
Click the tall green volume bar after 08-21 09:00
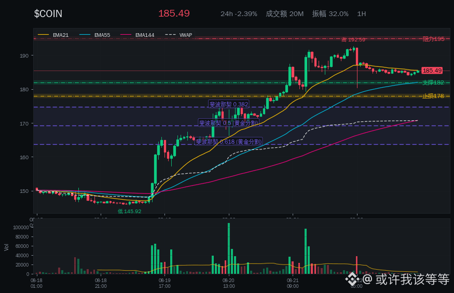point(306,252)
